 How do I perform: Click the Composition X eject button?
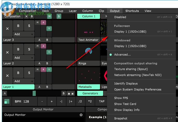tap(26, 17)
